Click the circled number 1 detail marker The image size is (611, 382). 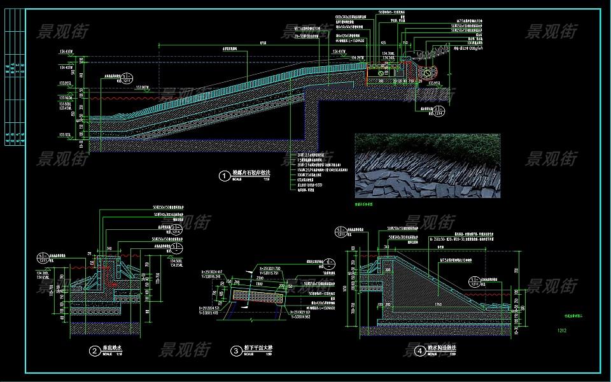click(x=223, y=174)
